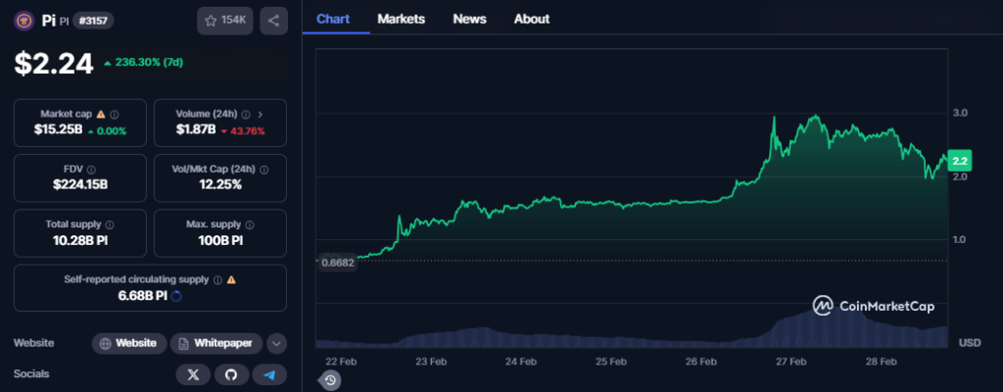Click the 1.0 price axis label
Screen dimensions: 1003x392
[960, 239]
